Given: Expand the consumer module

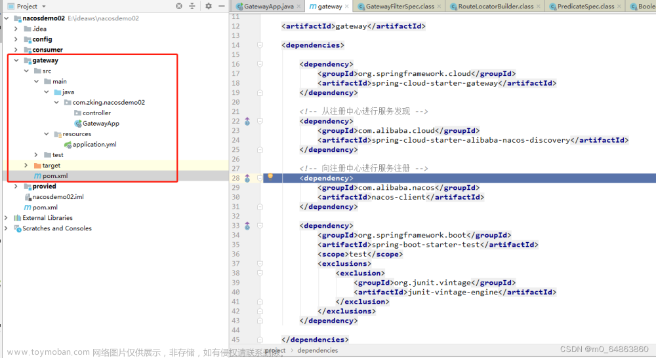Looking at the screenshot, I should (x=16, y=50).
